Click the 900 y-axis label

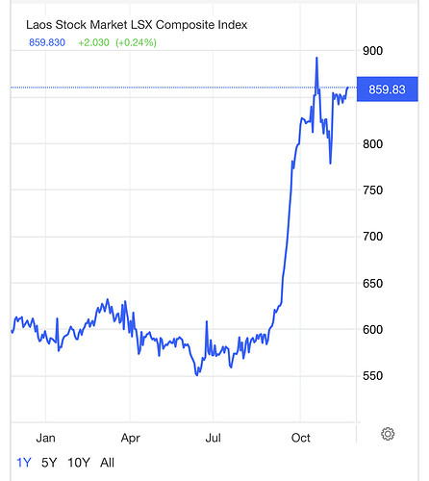372,51
